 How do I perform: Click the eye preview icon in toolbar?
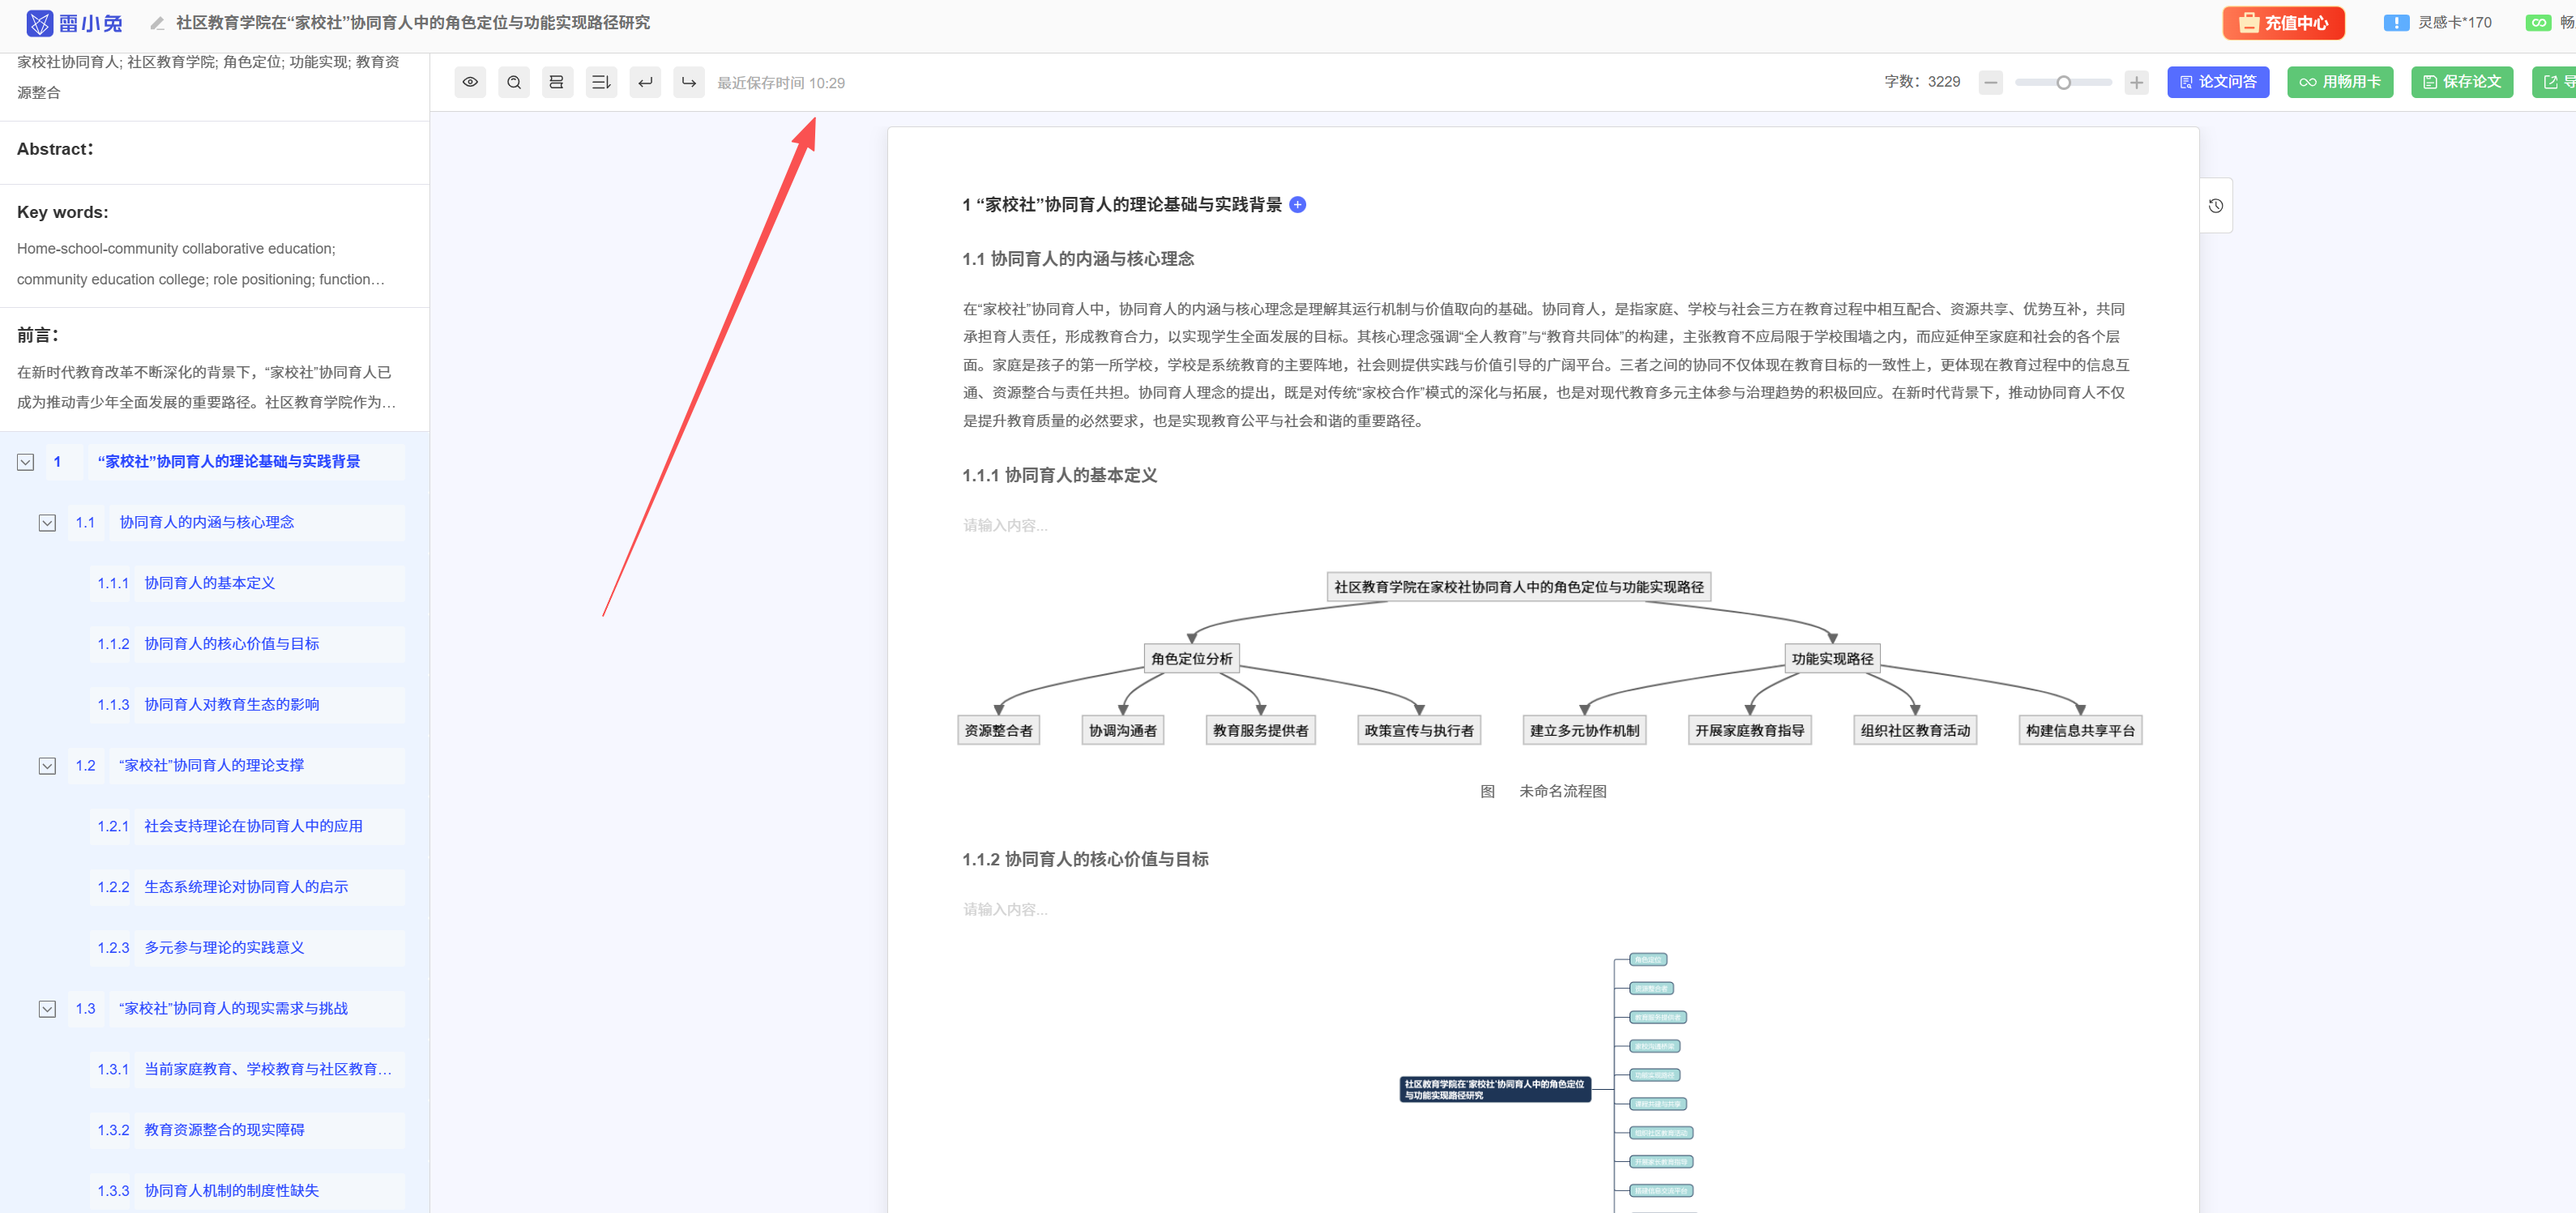coord(470,82)
